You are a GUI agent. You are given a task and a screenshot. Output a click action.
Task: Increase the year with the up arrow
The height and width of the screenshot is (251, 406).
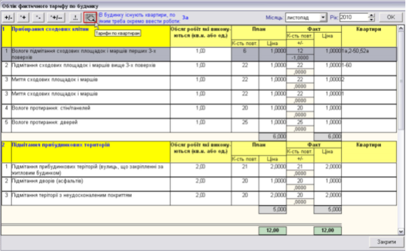click(x=372, y=16)
